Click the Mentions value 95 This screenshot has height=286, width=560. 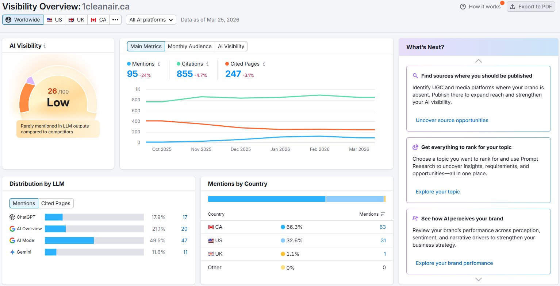[x=132, y=74]
